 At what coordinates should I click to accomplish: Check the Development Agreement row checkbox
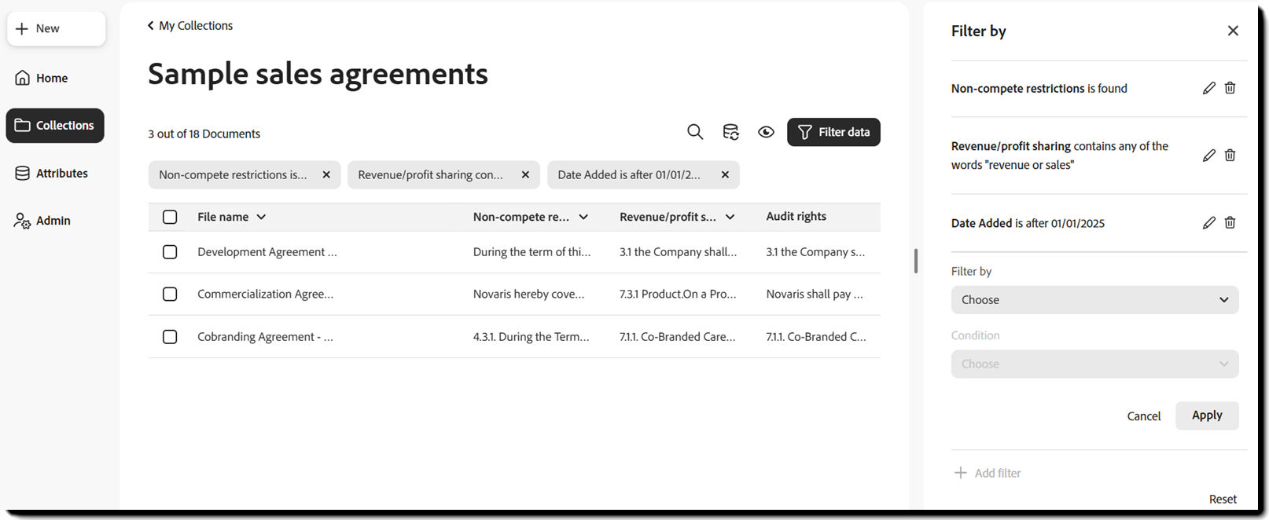[170, 252]
